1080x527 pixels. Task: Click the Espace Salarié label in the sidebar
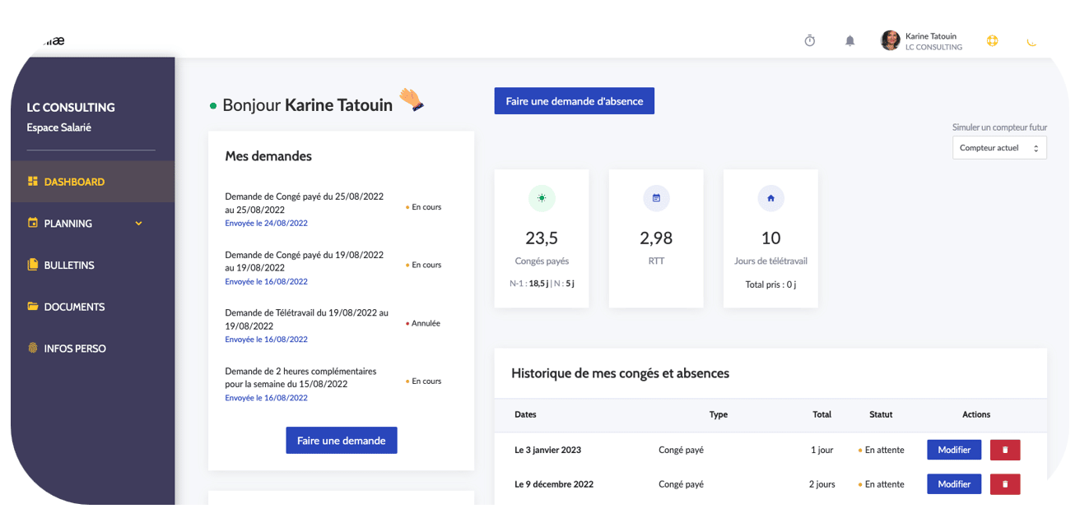tap(59, 127)
